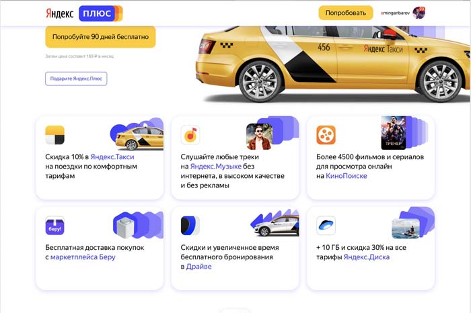The width and height of the screenshot is (471, 313).
Task: Click Подарите Яндекс.Плюс button
Action: click(x=76, y=79)
